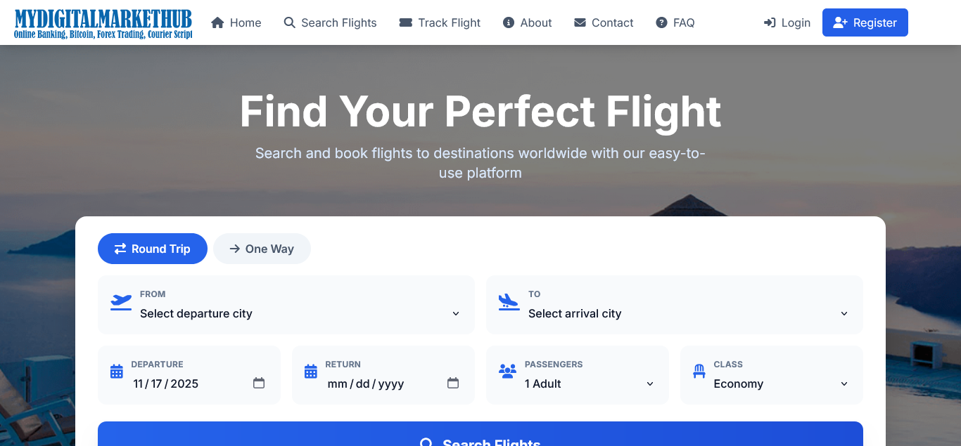Go to Track Flight in the navbar
The height and width of the screenshot is (446, 961).
pos(440,22)
